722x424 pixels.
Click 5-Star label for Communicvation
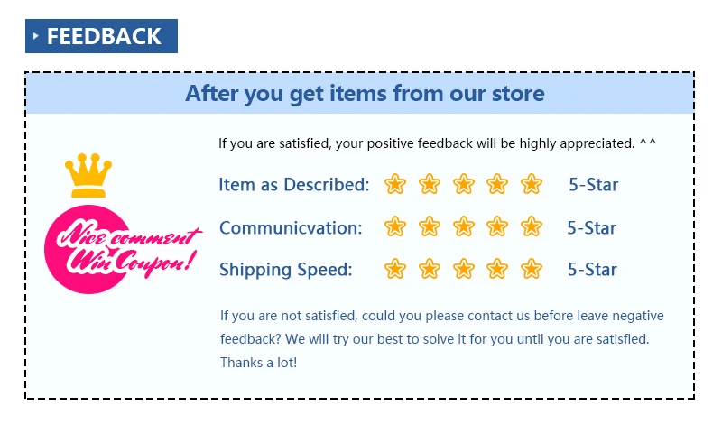592,228
